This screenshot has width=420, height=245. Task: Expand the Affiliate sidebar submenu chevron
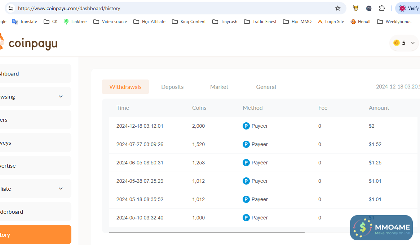click(61, 189)
